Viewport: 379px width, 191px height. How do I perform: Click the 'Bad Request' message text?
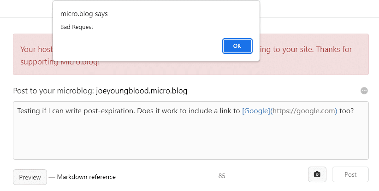click(77, 27)
